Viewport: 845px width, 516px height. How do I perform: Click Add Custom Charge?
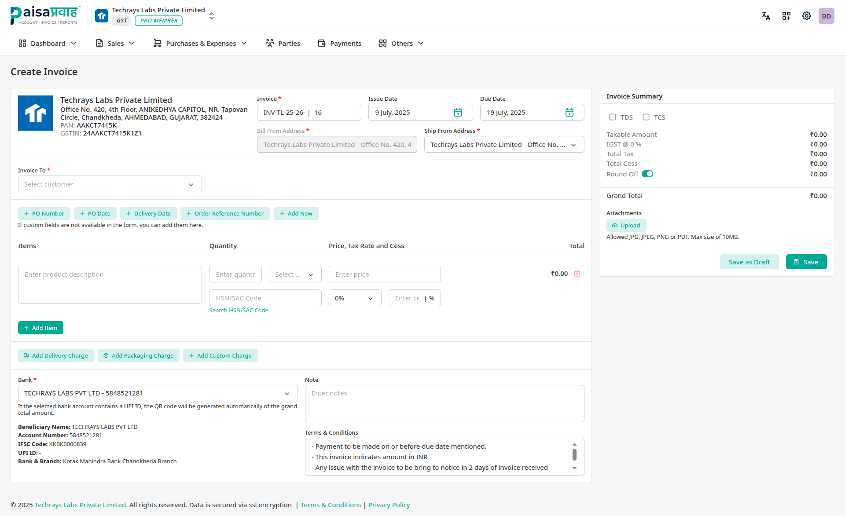pos(220,355)
